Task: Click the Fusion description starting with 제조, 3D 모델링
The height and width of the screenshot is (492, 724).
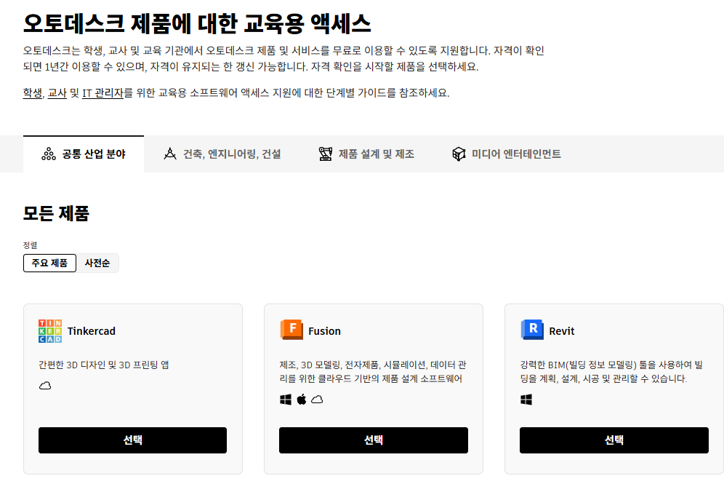Action: [x=373, y=372]
